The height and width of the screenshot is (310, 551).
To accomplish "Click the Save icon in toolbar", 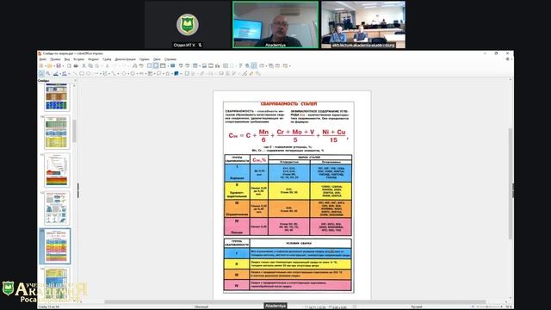I will 59,65.
